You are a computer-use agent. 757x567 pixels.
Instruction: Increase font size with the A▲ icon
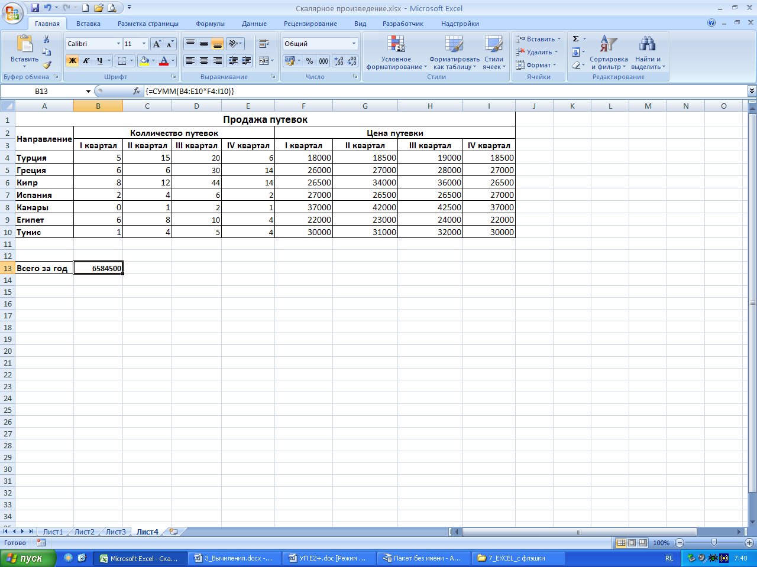(x=157, y=44)
